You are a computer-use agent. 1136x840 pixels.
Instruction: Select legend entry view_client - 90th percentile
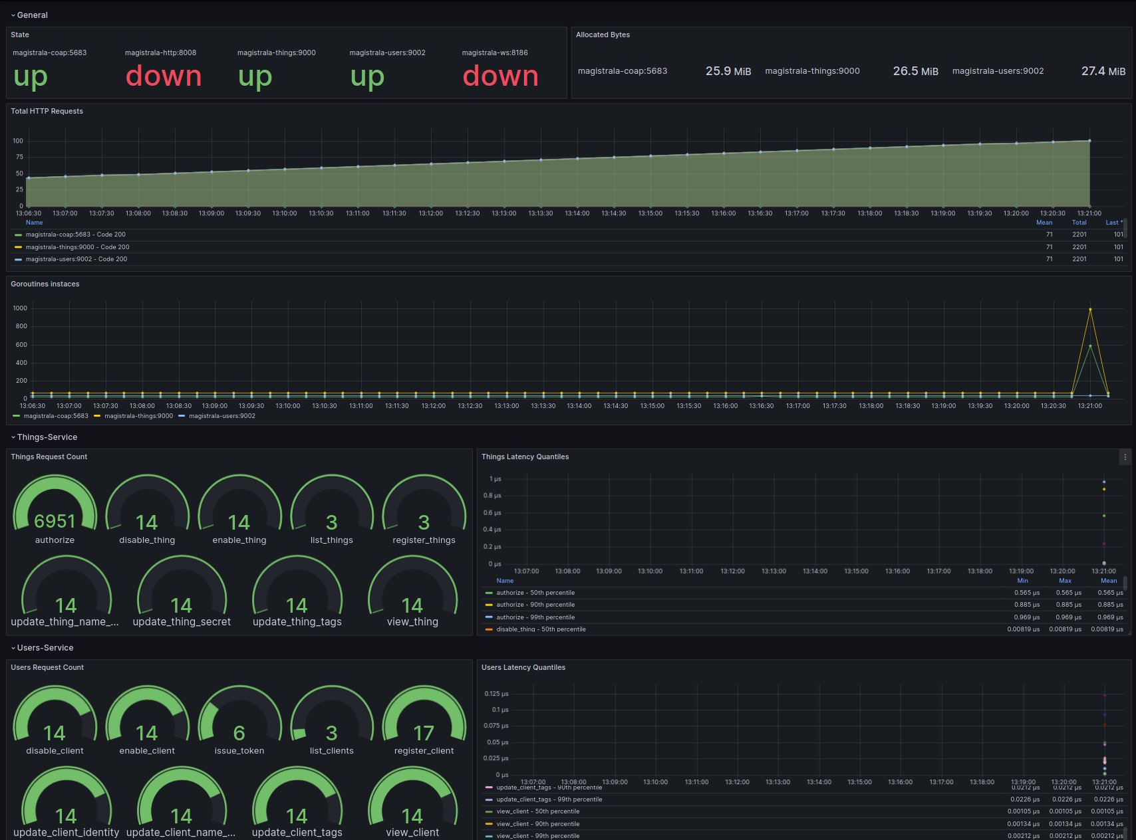[x=539, y=823]
